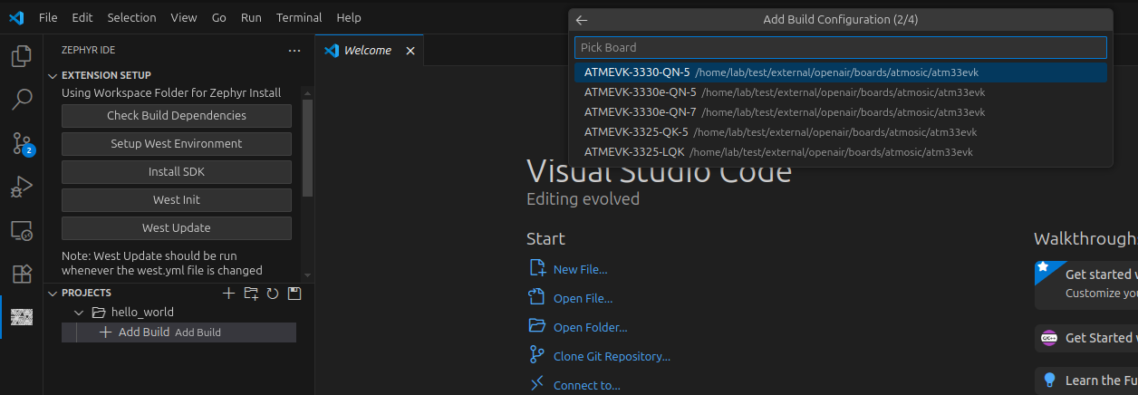Click the Connect to... link

586,385
